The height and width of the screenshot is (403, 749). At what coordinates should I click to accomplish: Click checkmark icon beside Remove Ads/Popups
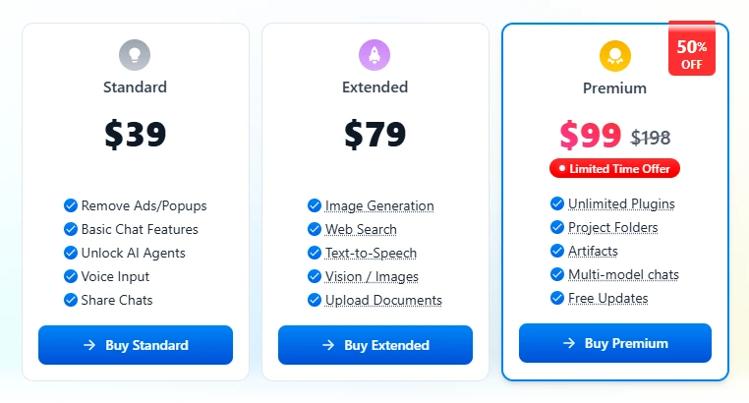(x=71, y=205)
